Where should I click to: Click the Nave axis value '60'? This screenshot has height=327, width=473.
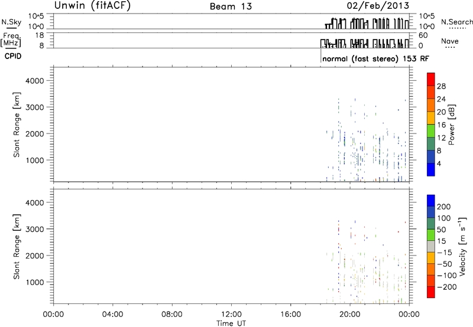pyautogui.click(x=423, y=35)
